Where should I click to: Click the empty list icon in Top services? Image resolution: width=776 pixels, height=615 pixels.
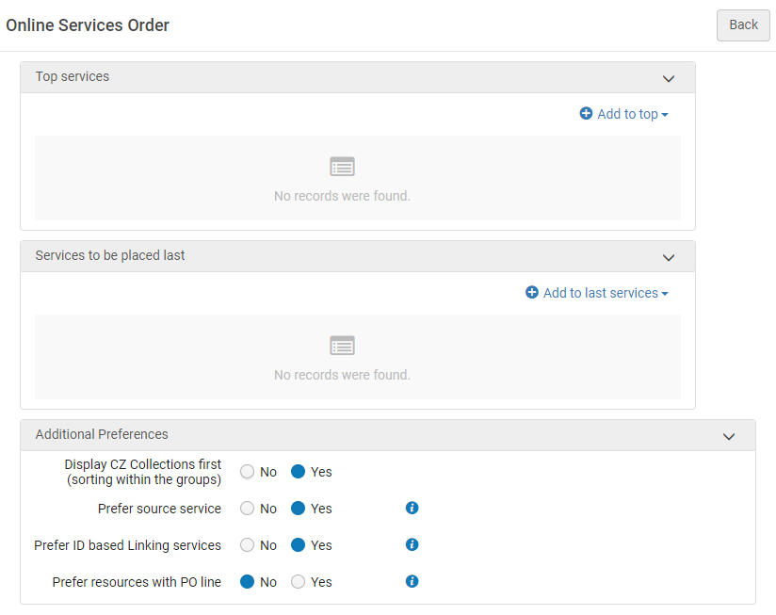click(342, 168)
